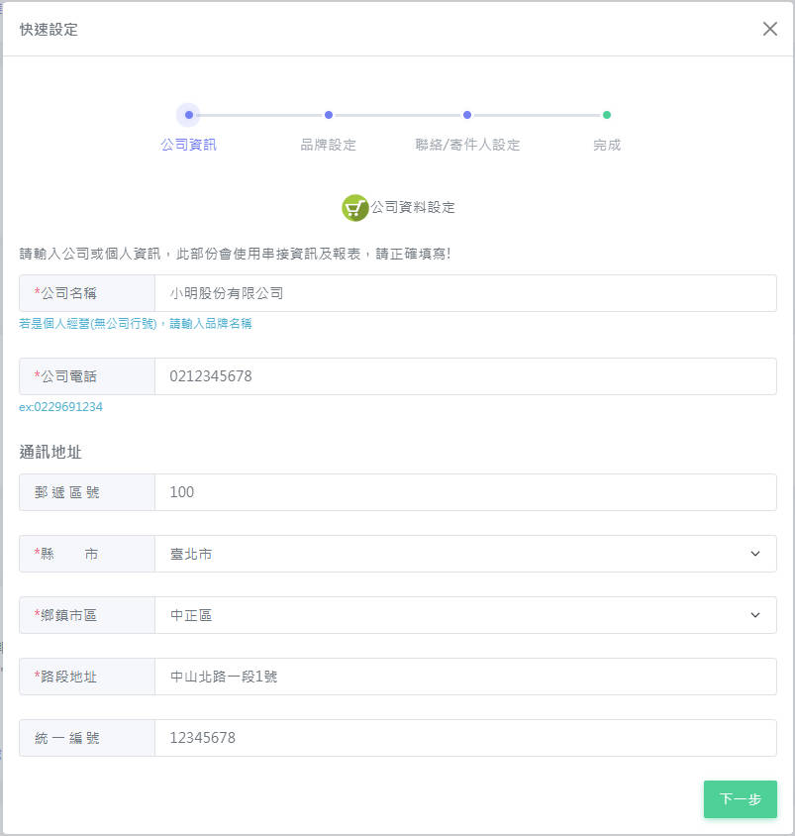Expand the chevron arrow of 縣市 field

755,554
